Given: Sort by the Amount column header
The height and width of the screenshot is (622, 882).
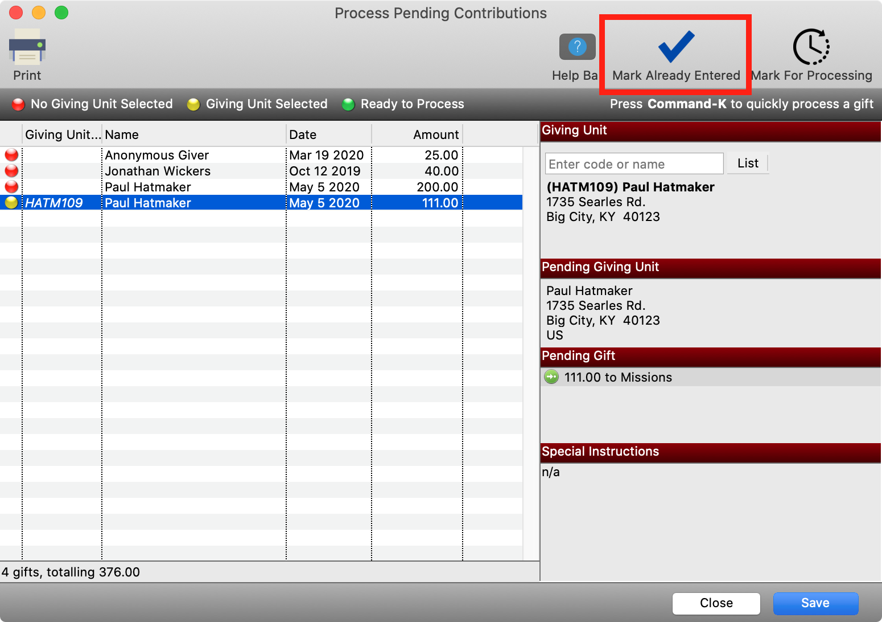Looking at the screenshot, I should (x=417, y=135).
